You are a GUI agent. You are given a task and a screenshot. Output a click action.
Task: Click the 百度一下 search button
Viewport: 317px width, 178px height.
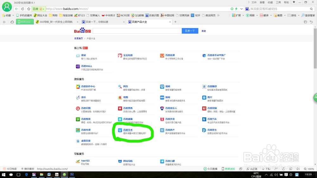[190, 31]
